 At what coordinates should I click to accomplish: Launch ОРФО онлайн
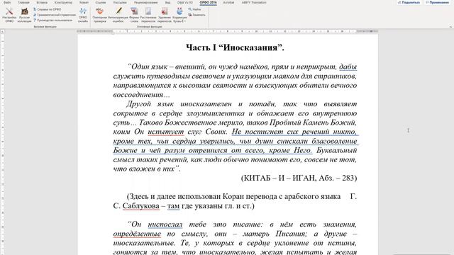click(83, 15)
